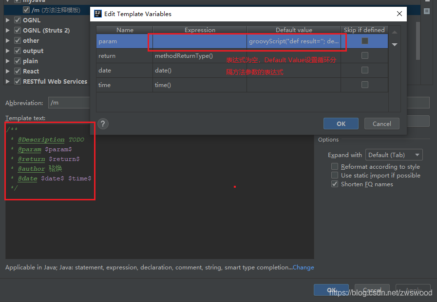The width and height of the screenshot is (437, 302).
Task: Select the methodReturnType() expression cell
Action: tap(200, 56)
